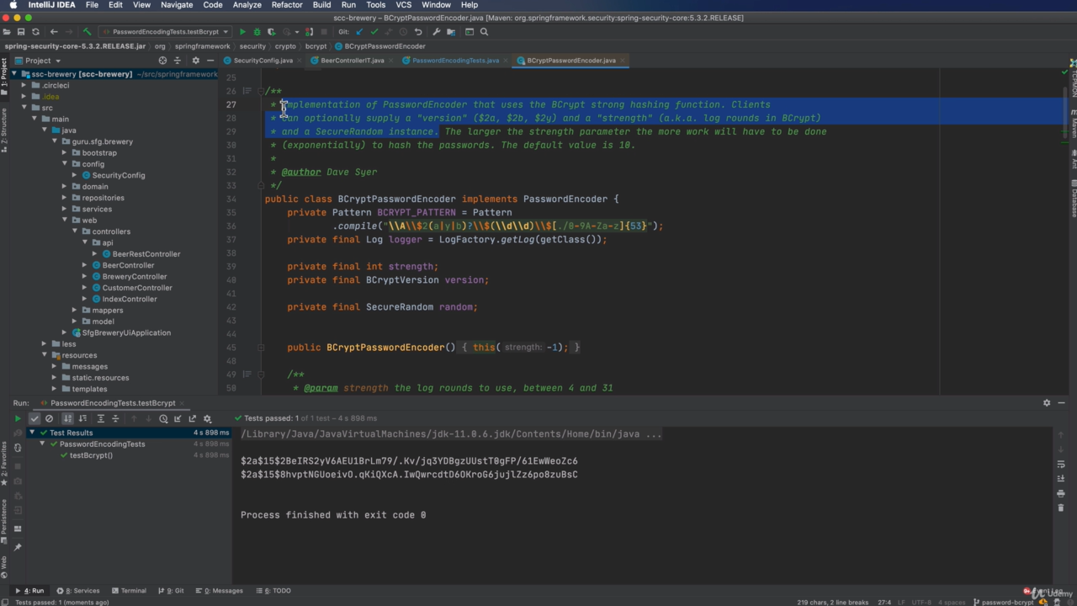
Task: Switch to the SecurityConfig.java tab
Action: [263, 61]
